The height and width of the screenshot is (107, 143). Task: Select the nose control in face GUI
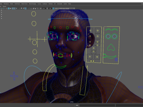click(x=111, y=47)
